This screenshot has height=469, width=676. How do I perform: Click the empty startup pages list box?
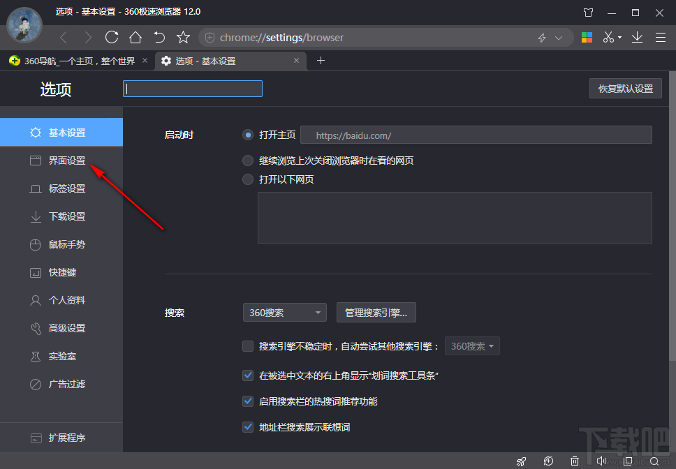click(455, 218)
